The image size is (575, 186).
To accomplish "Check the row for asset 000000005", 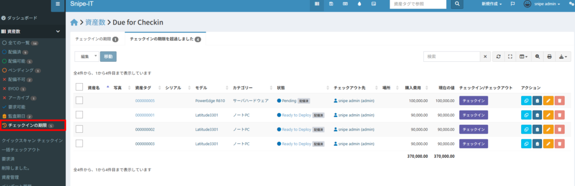I will click(x=79, y=100).
